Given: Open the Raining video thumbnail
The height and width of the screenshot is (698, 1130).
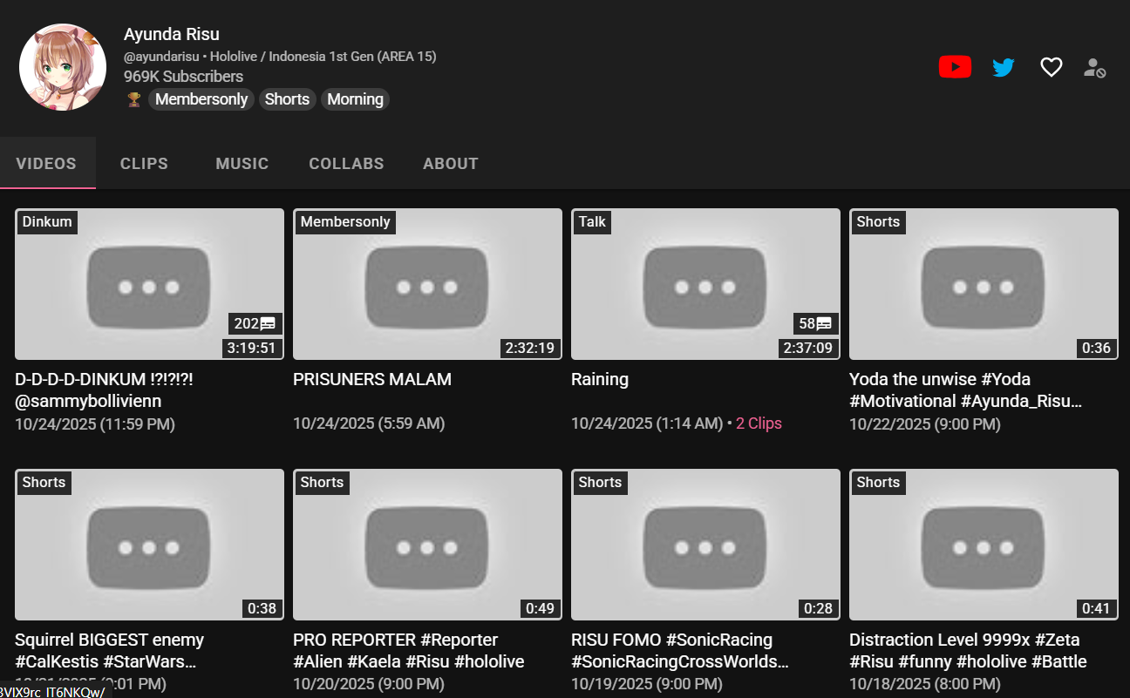Looking at the screenshot, I should (x=705, y=284).
